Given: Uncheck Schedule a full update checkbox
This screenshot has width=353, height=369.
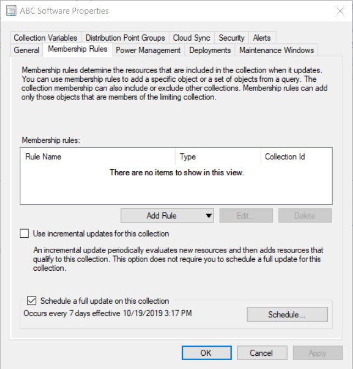Looking at the screenshot, I should (32, 301).
